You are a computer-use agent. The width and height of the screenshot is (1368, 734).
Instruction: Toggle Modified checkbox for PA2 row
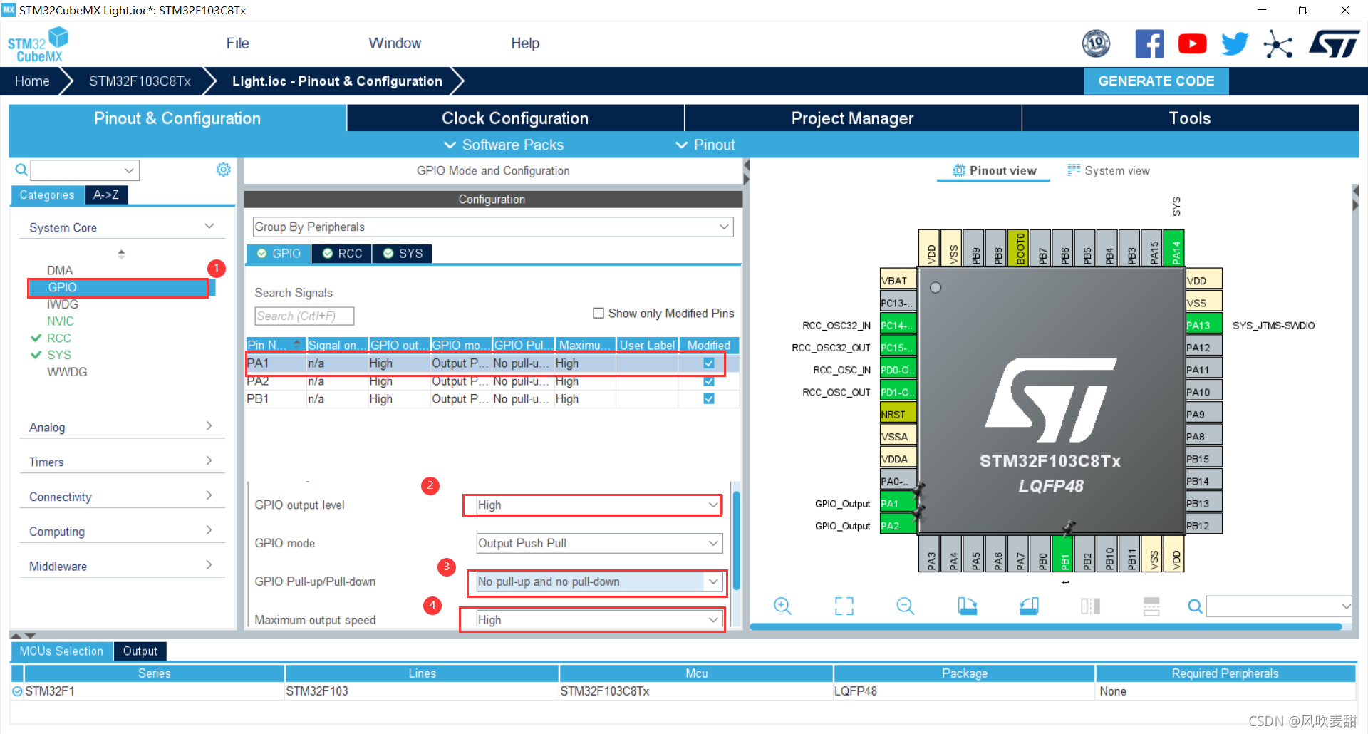click(709, 381)
